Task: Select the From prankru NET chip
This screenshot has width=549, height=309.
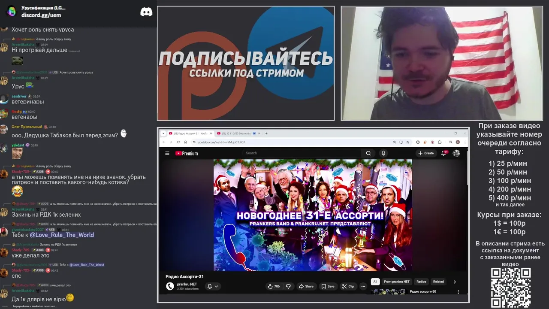Action: pos(397,282)
